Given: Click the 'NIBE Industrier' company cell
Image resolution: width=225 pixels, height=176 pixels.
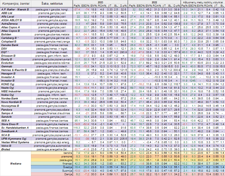Looking at the screenshot, I should tap(16, 91).
